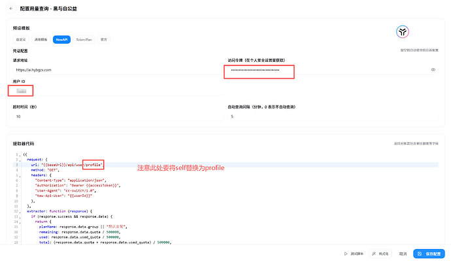Viewport: 451px width, 262px height.
Task: Reveal access token with eye icon
Action: 433,70
